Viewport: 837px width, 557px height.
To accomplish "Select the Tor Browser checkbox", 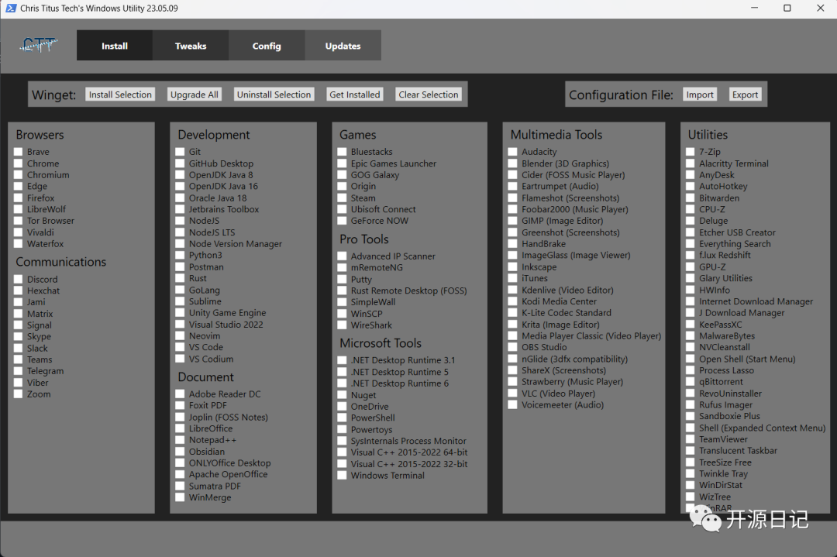I will coord(18,221).
